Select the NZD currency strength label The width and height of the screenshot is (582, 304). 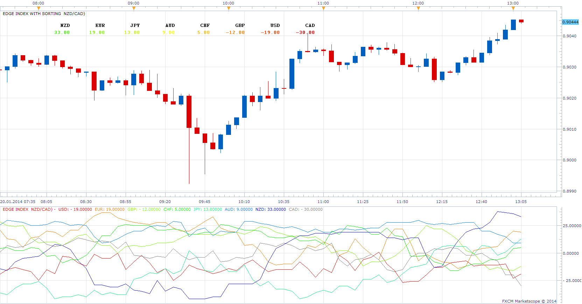(65, 26)
